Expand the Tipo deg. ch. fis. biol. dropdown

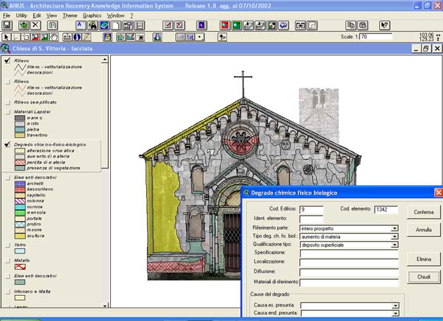pyautogui.click(x=395, y=236)
